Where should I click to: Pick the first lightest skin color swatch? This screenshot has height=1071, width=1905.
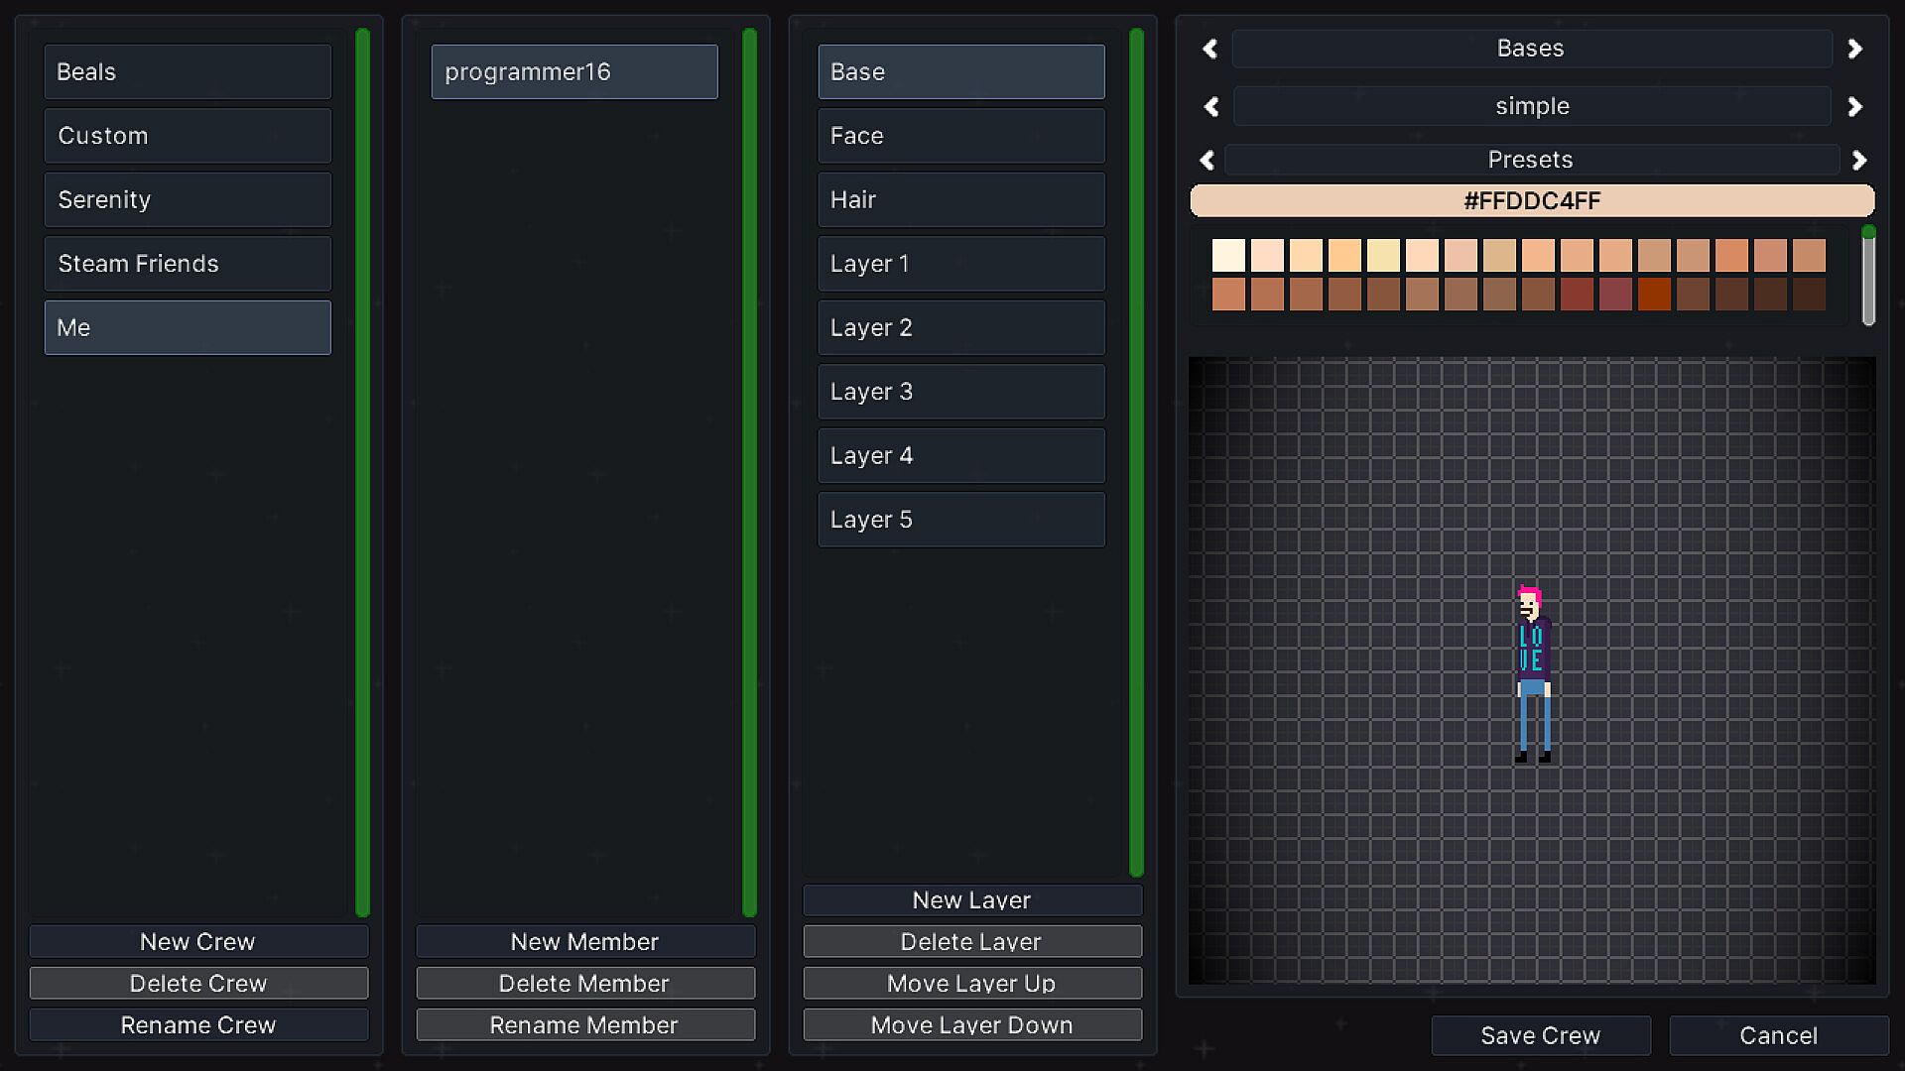pos(1228,256)
